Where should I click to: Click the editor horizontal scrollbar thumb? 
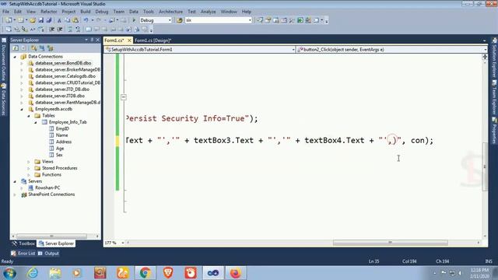click(391, 243)
